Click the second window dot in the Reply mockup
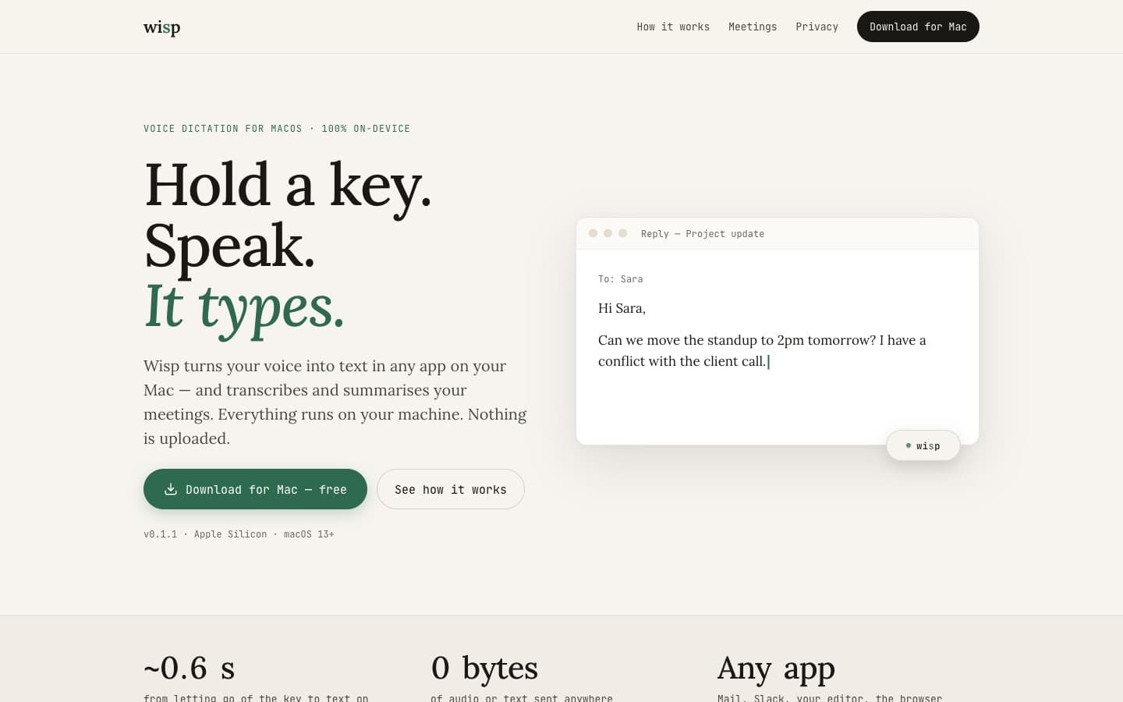This screenshot has height=702, width=1123. (x=608, y=233)
